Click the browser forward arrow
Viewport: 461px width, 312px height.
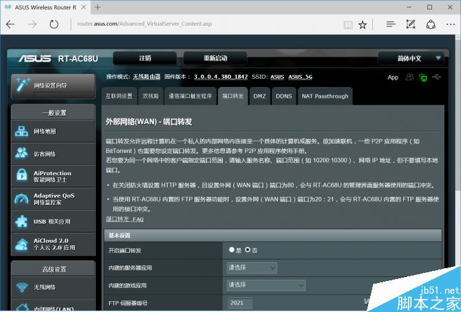tap(32, 24)
